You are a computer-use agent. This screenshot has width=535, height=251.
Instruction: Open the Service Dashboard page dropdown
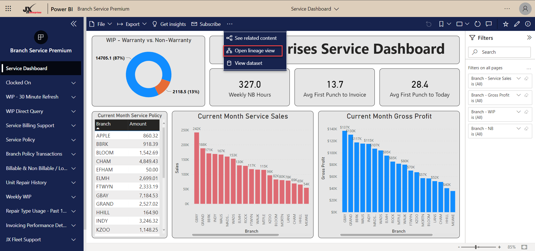click(315, 9)
